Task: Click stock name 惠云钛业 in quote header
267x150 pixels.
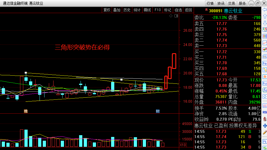Action: click(233, 11)
